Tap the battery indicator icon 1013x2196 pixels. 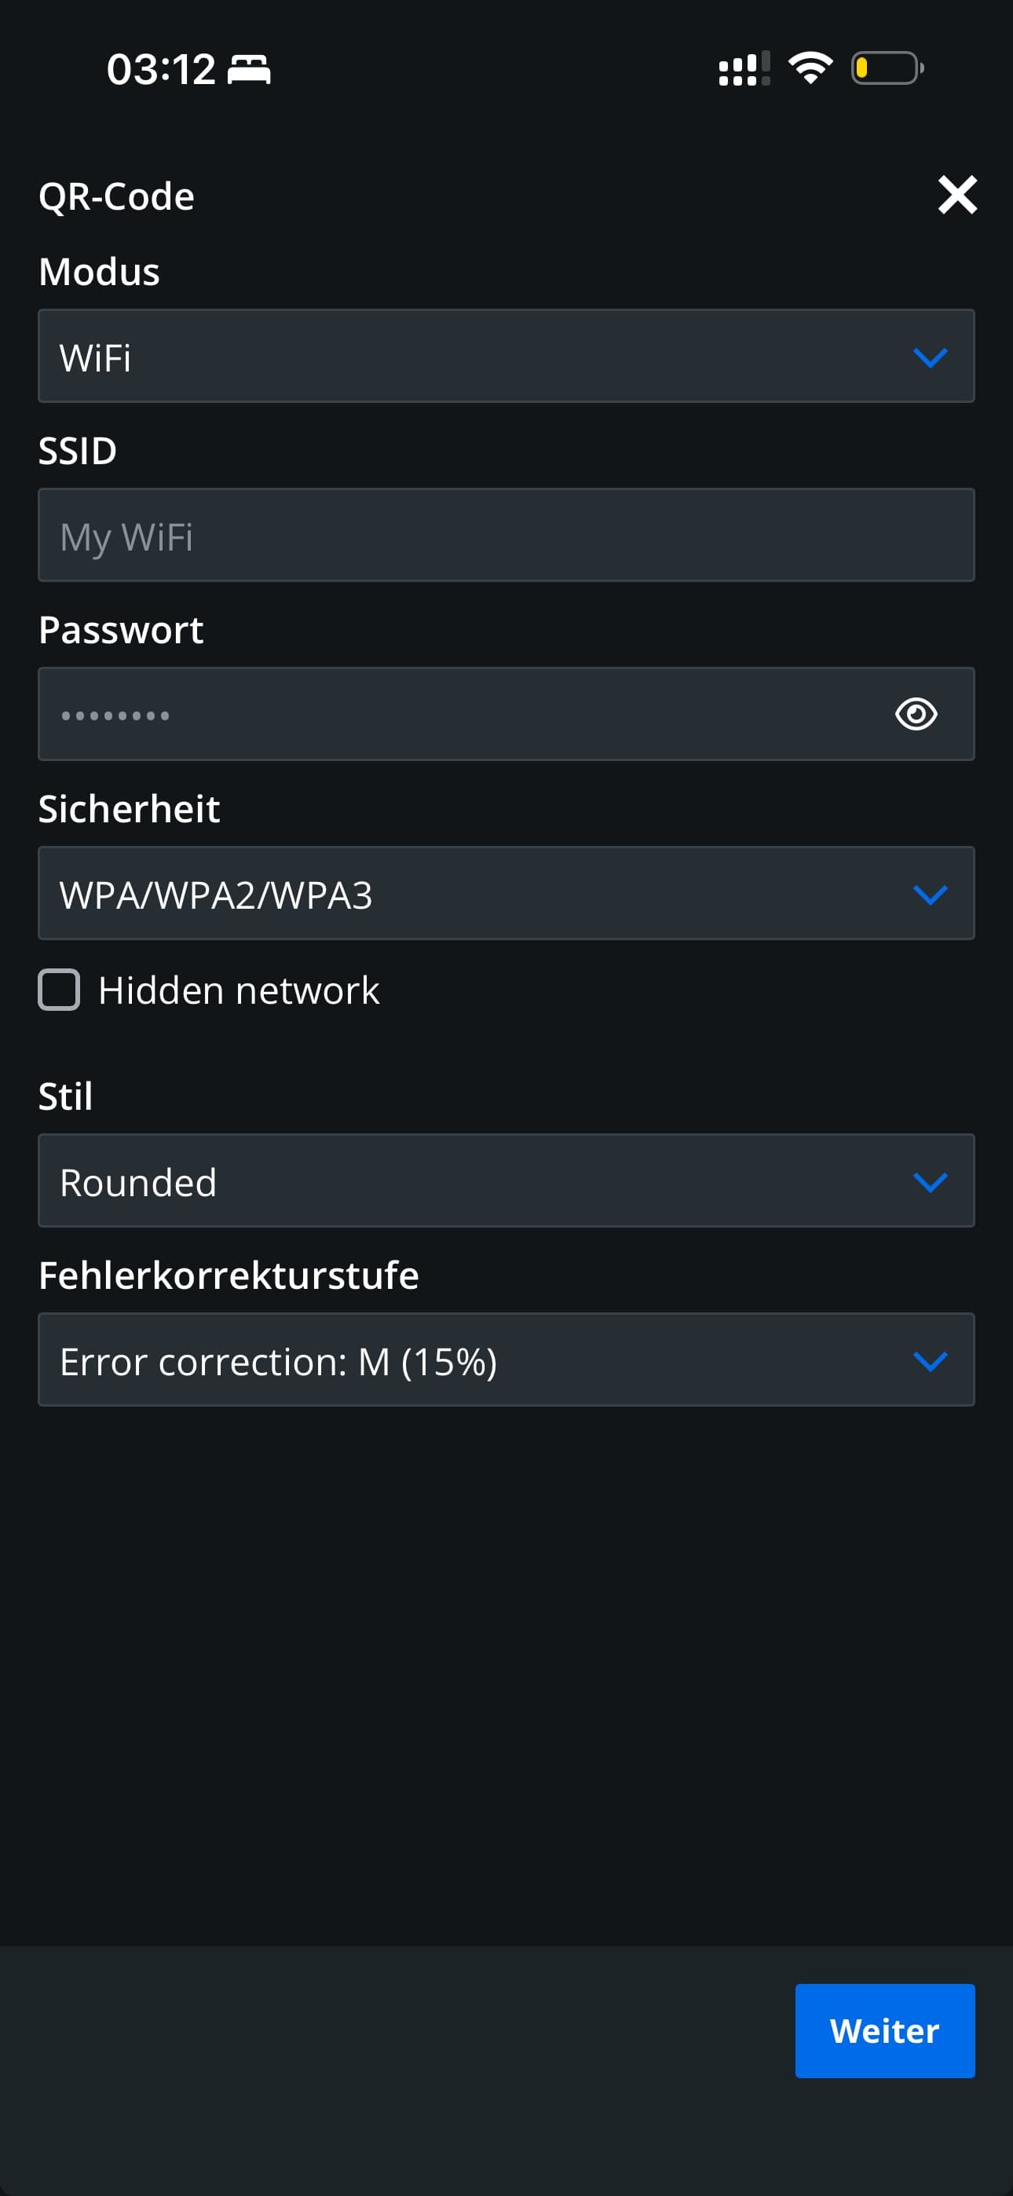[887, 68]
